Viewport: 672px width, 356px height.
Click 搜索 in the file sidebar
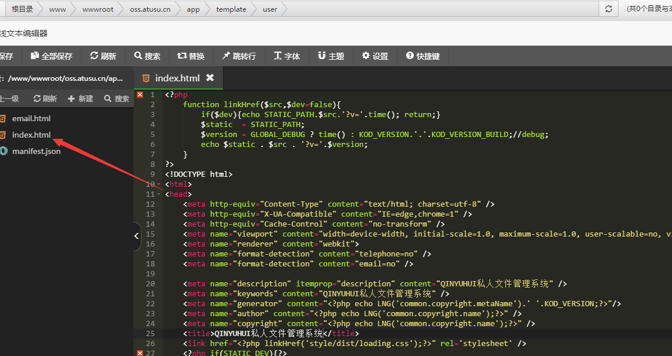pyautogui.click(x=117, y=99)
